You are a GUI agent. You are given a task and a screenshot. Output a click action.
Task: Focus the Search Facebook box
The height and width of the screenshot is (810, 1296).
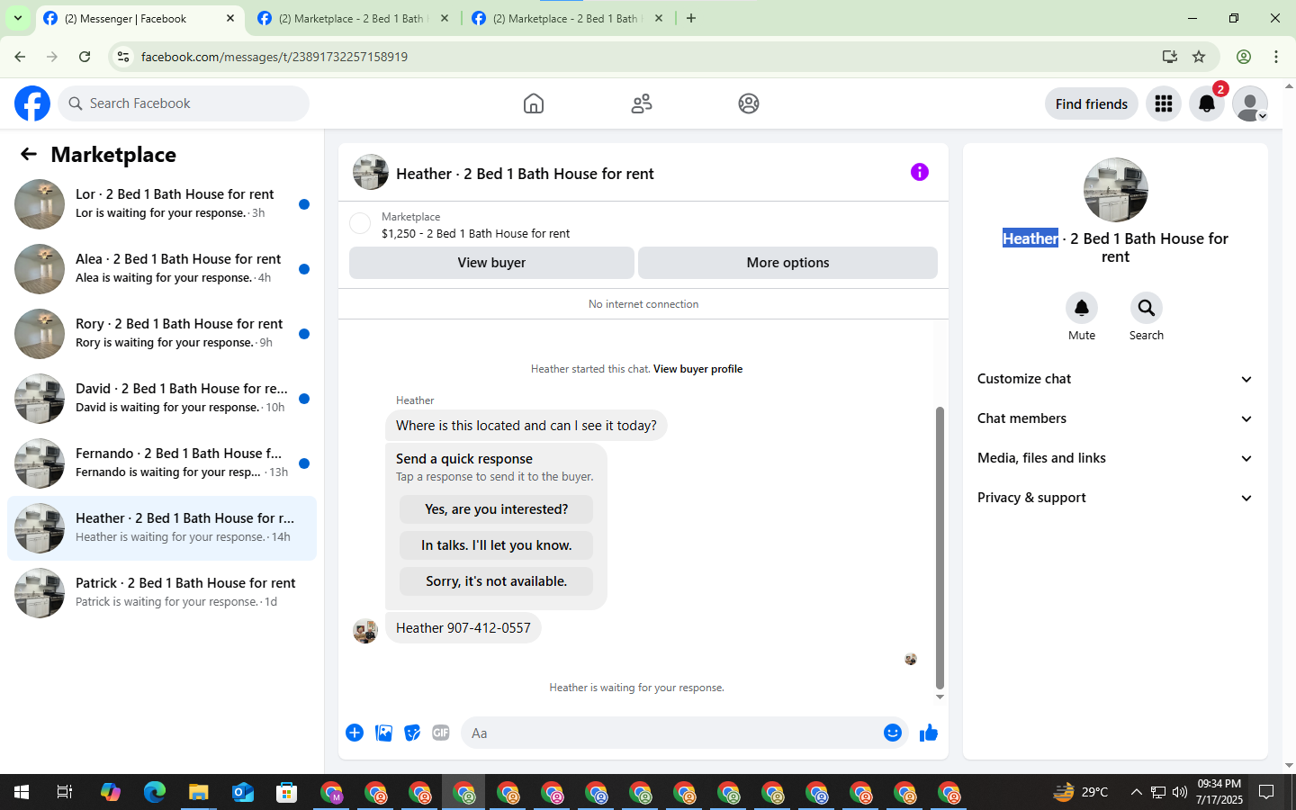click(x=184, y=103)
